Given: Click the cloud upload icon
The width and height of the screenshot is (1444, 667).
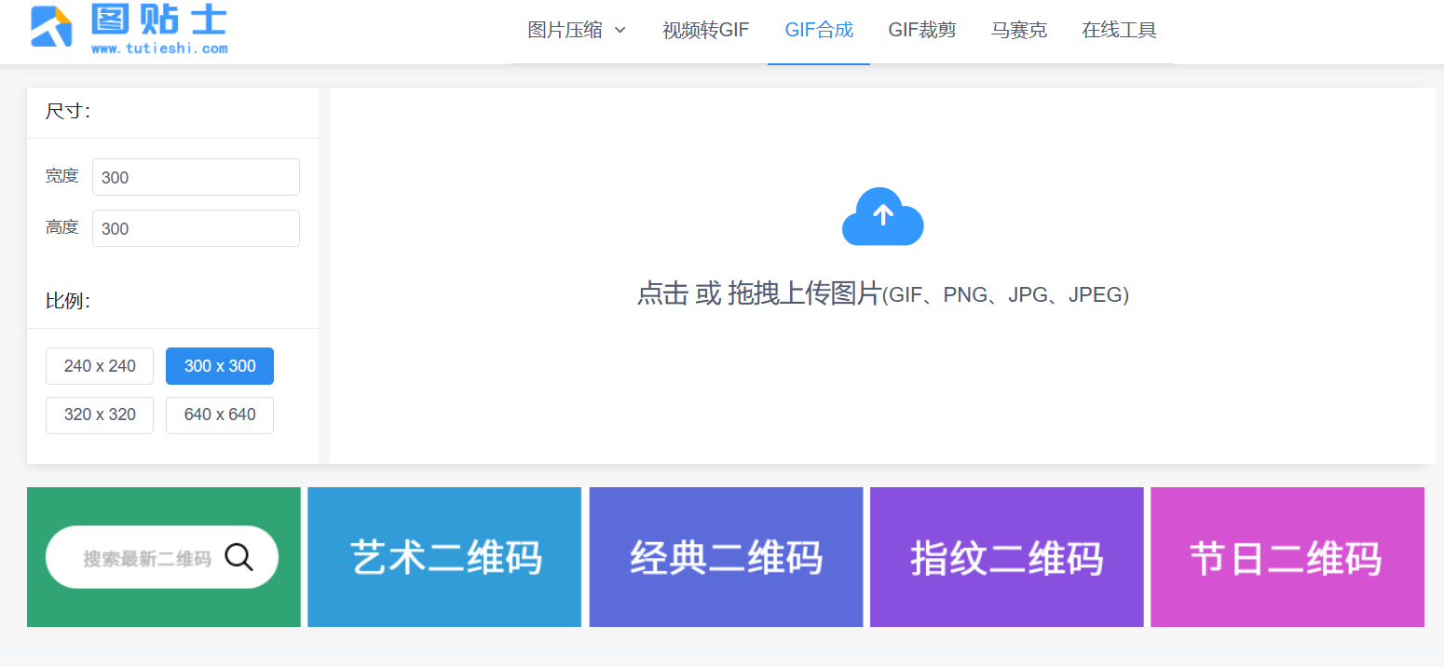Looking at the screenshot, I should pyautogui.click(x=882, y=217).
